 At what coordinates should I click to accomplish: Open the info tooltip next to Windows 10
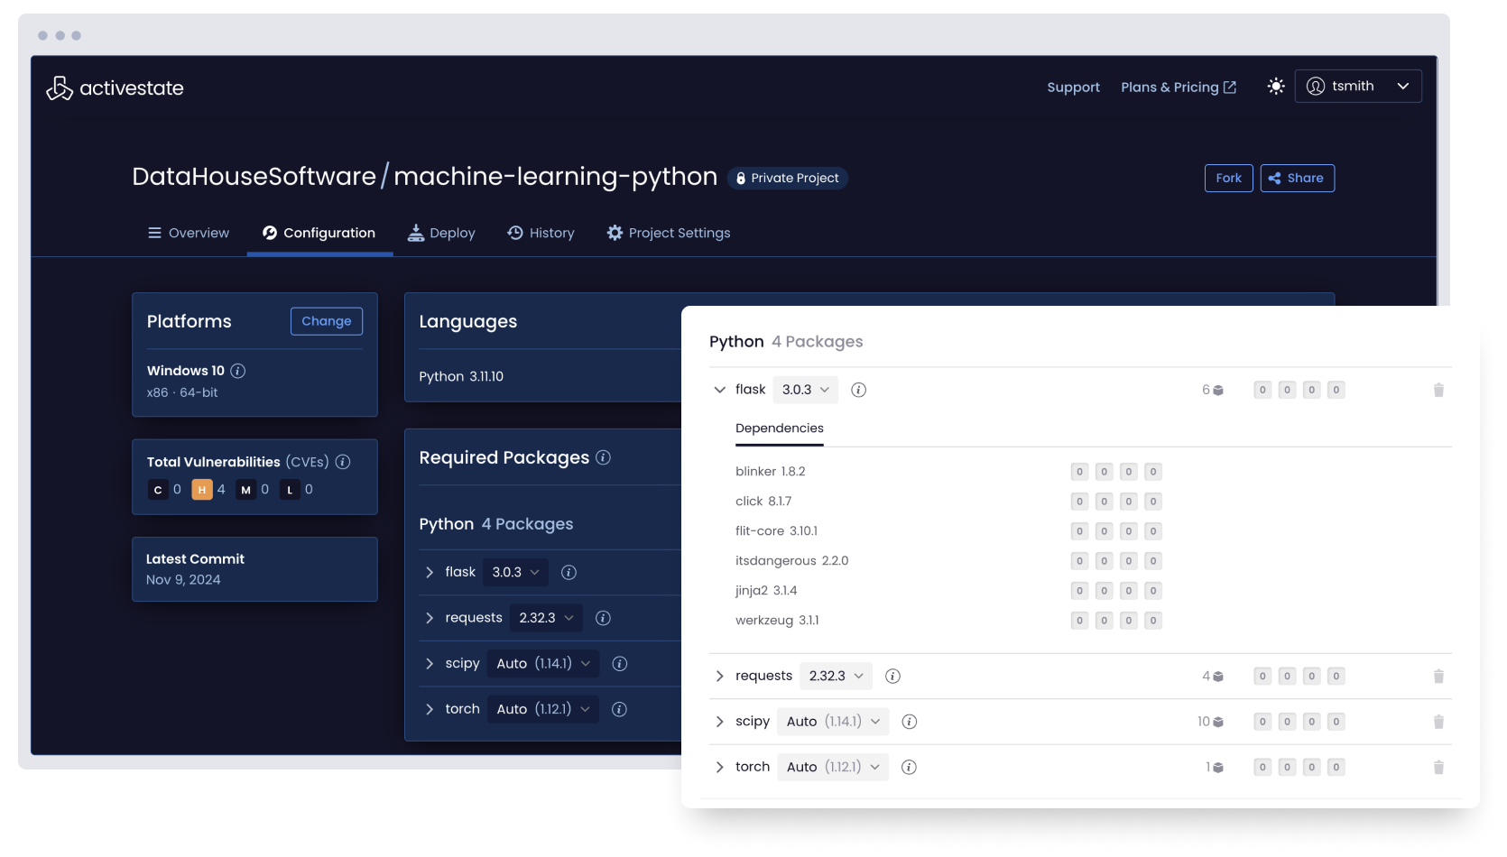[x=237, y=370]
